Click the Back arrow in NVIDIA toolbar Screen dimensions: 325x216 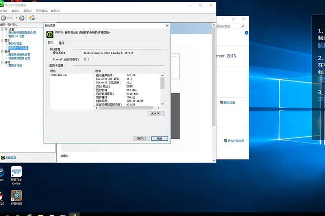pyautogui.click(x=3, y=18)
